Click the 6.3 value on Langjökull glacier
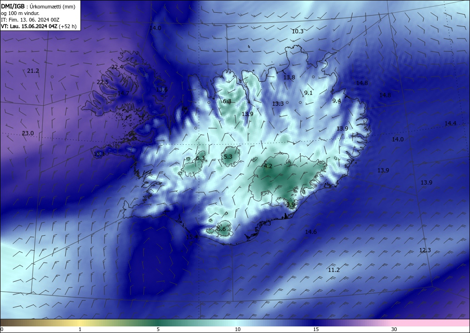This screenshot has height=333, width=470. (x=200, y=158)
